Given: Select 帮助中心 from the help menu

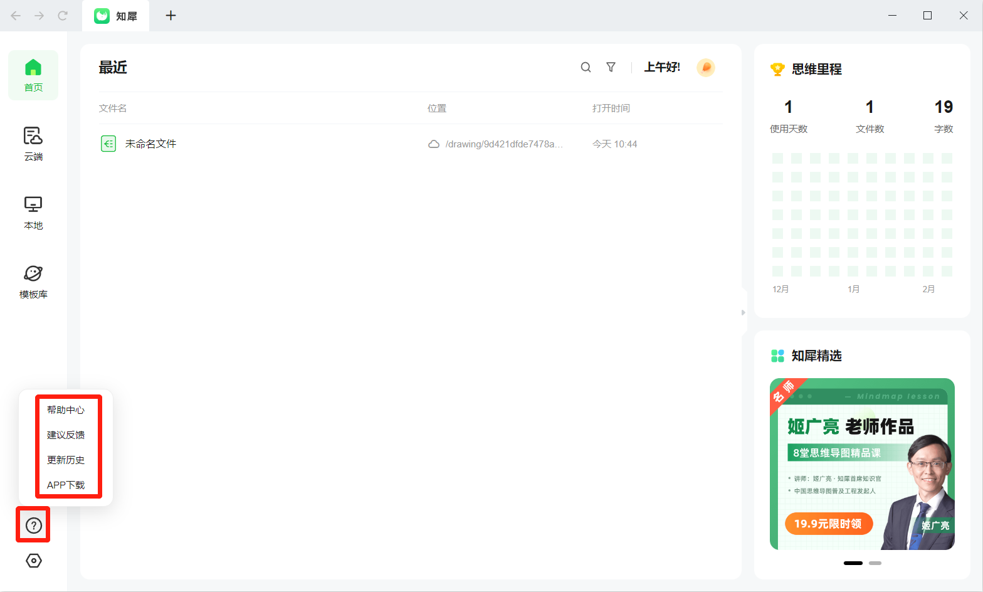Looking at the screenshot, I should tap(66, 410).
